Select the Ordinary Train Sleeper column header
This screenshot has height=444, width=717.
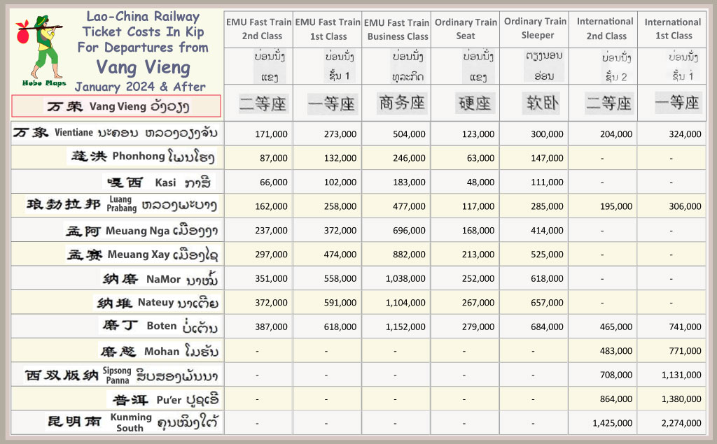click(535, 28)
